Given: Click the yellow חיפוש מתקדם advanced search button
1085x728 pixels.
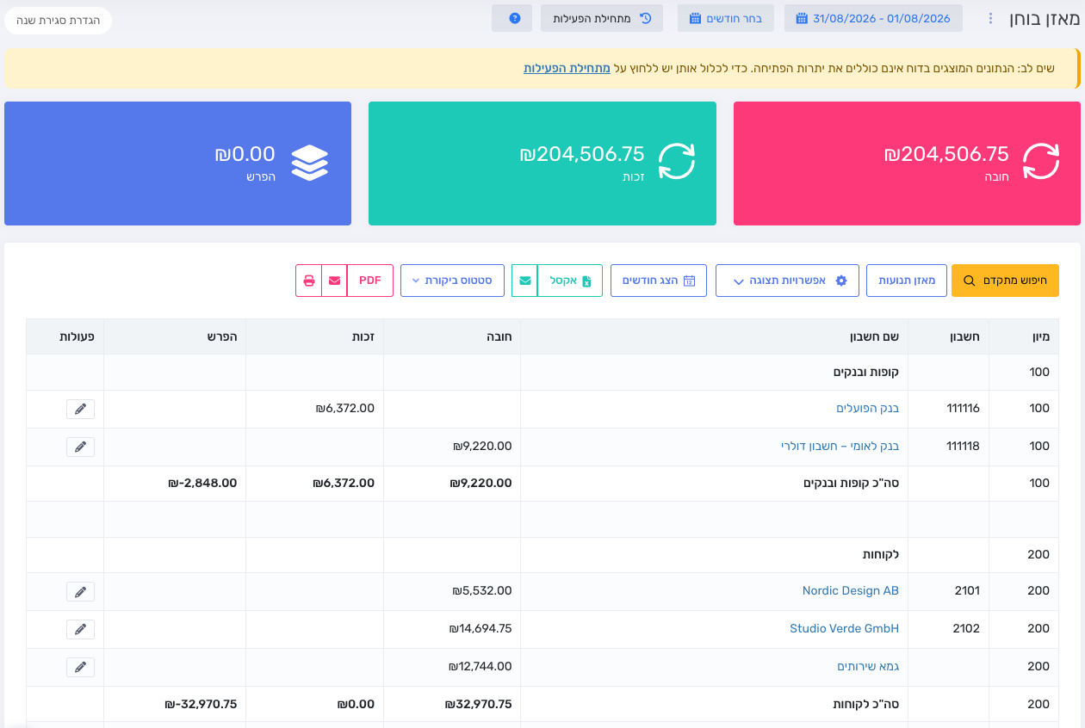Looking at the screenshot, I should pyautogui.click(x=1005, y=281).
